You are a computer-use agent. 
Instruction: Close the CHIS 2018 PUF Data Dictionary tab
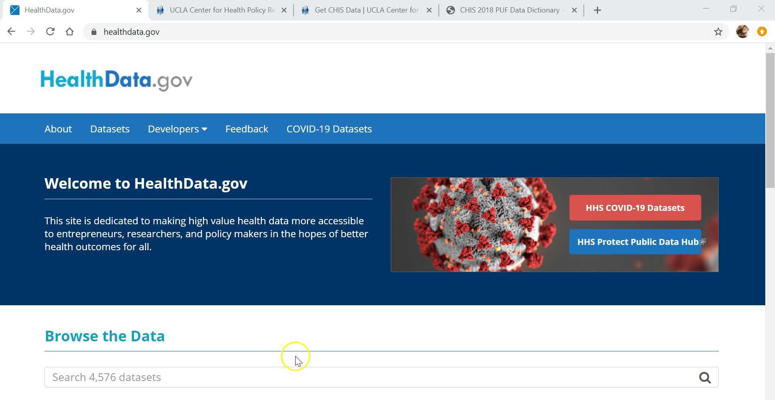click(x=574, y=10)
